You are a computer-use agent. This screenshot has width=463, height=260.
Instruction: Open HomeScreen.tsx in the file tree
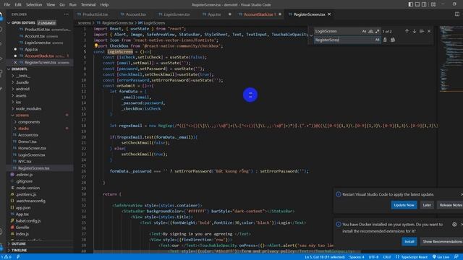(32, 148)
